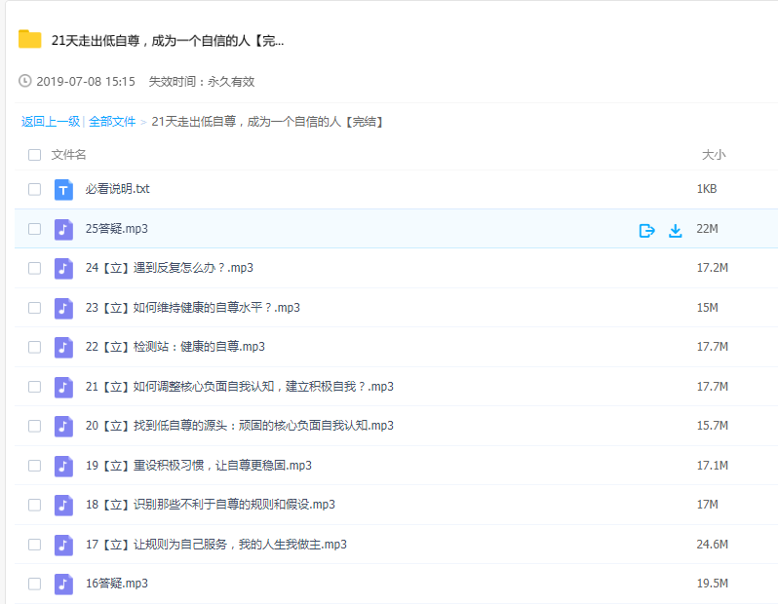The height and width of the screenshot is (604, 778).
Task: Tick checkbox for 21【立】如何调整核心负面自我认知
Action: [x=35, y=387]
